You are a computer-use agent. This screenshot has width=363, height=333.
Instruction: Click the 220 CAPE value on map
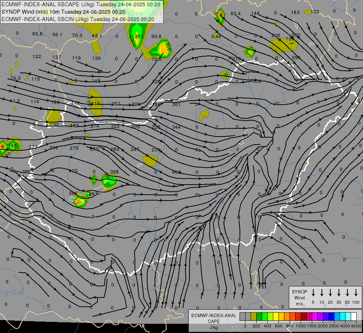pyautogui.click(x=156, y=81)
